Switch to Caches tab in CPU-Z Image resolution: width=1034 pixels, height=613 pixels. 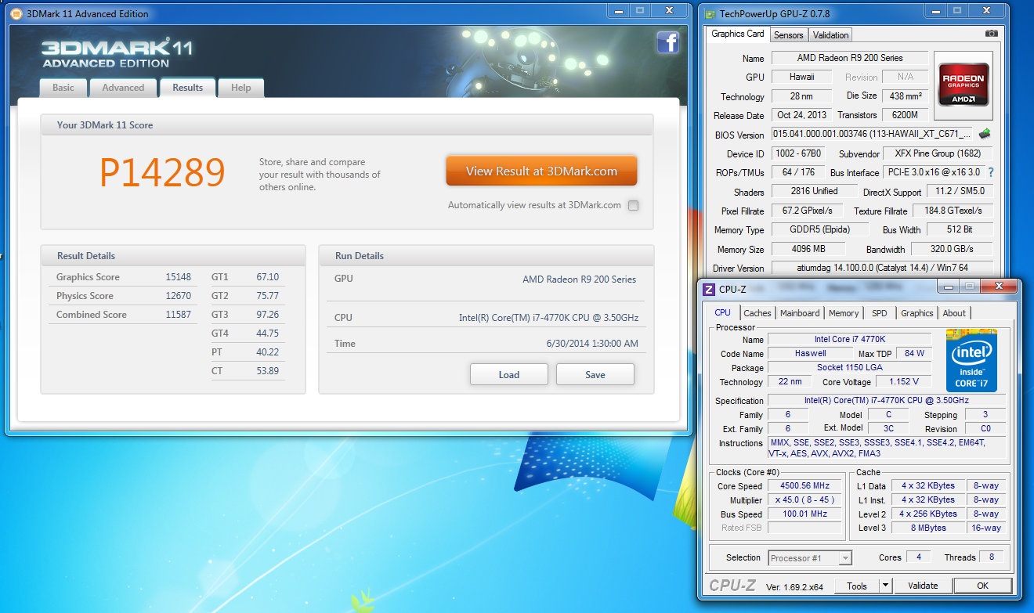757,313
